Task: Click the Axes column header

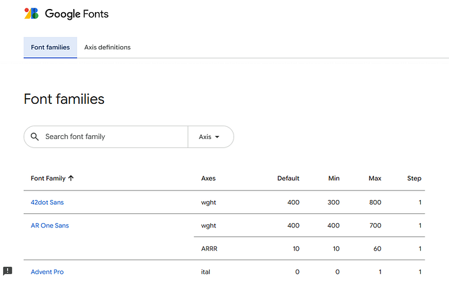Action: [208, 178]
